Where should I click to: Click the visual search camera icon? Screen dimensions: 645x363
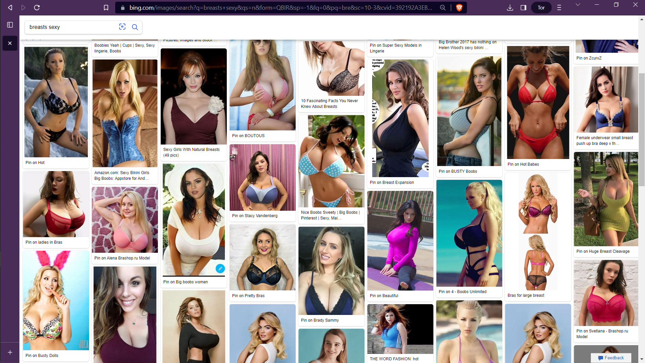tap(122, 27)
